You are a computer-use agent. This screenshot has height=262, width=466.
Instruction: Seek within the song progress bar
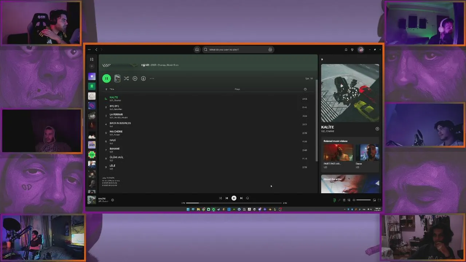234,203
